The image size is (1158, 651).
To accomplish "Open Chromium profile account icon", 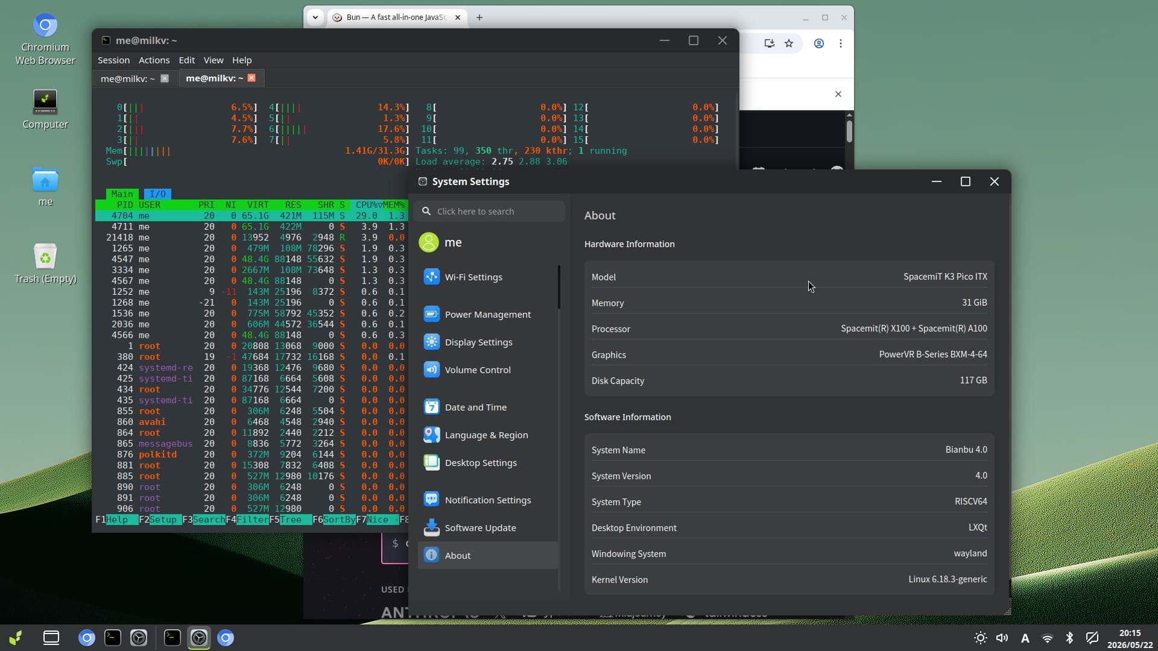I will pos(819,43).
